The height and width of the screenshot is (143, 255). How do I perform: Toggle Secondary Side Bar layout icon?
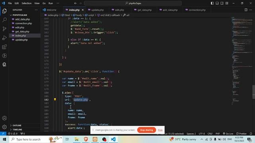222,3
